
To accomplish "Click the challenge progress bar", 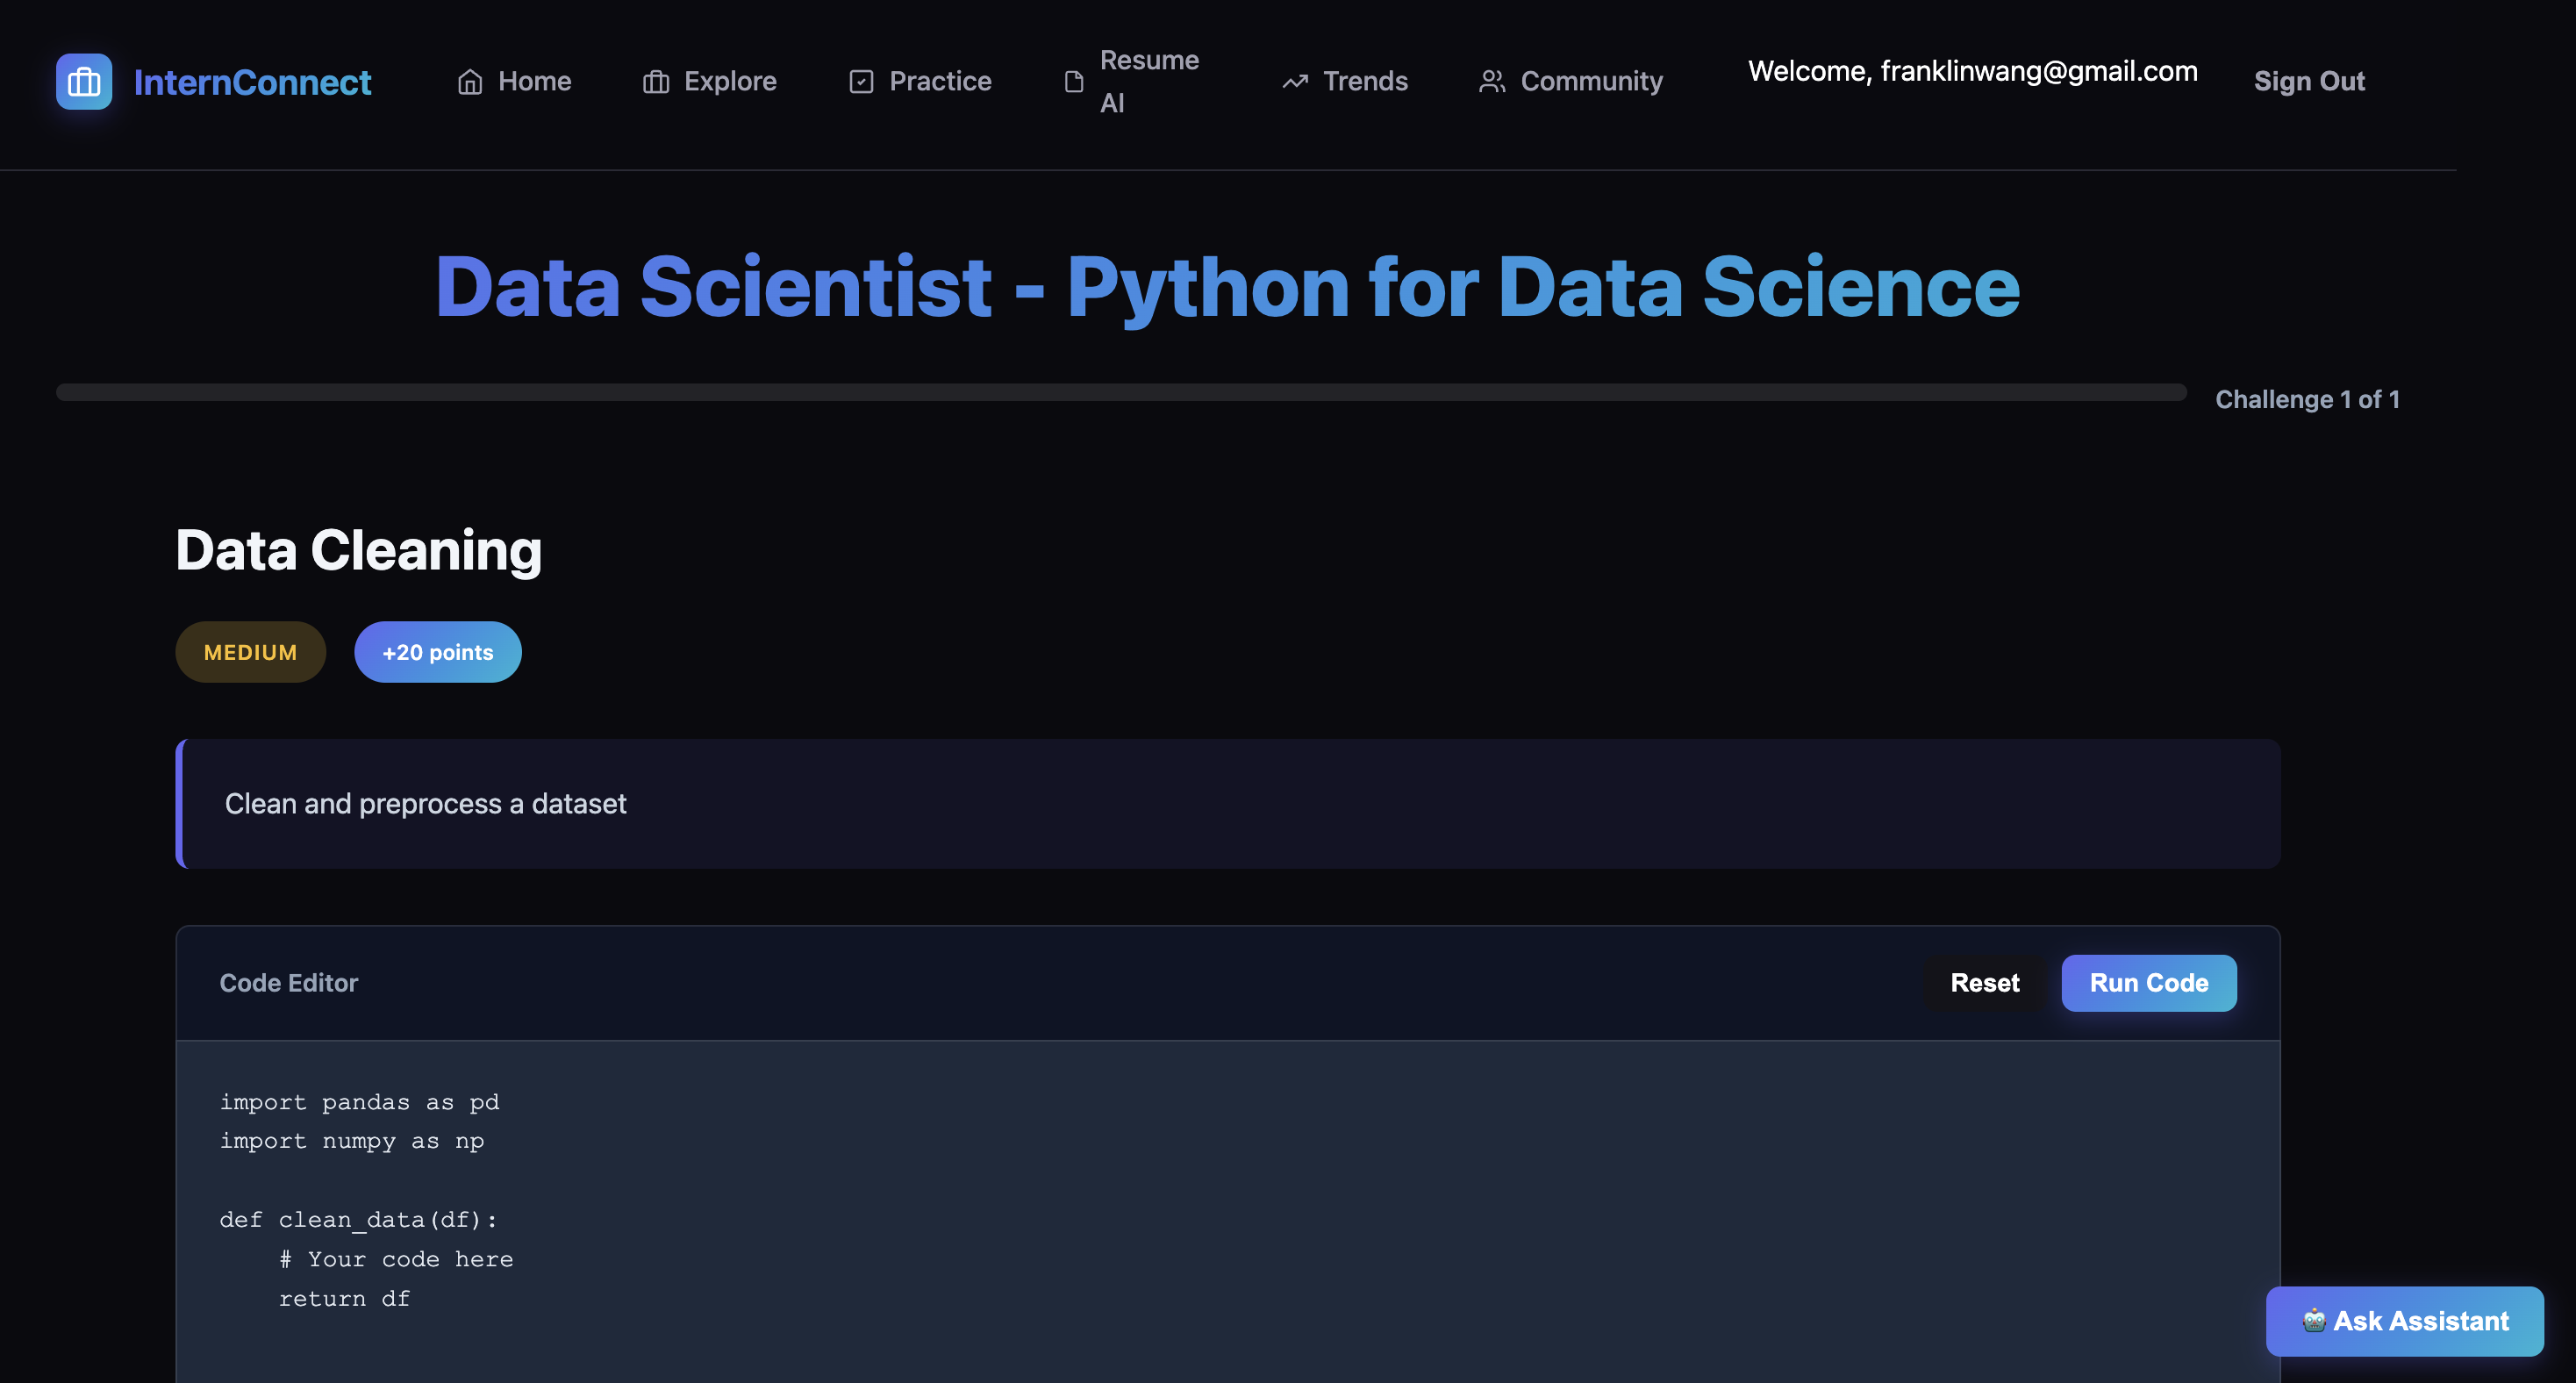I will tap(1120, 392).
